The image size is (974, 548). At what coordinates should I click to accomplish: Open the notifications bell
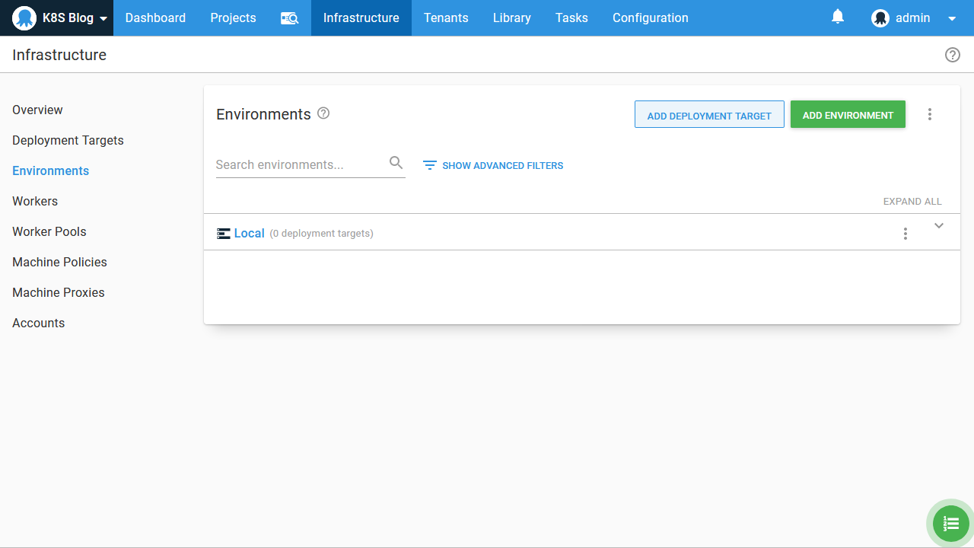tap(838, 17)
